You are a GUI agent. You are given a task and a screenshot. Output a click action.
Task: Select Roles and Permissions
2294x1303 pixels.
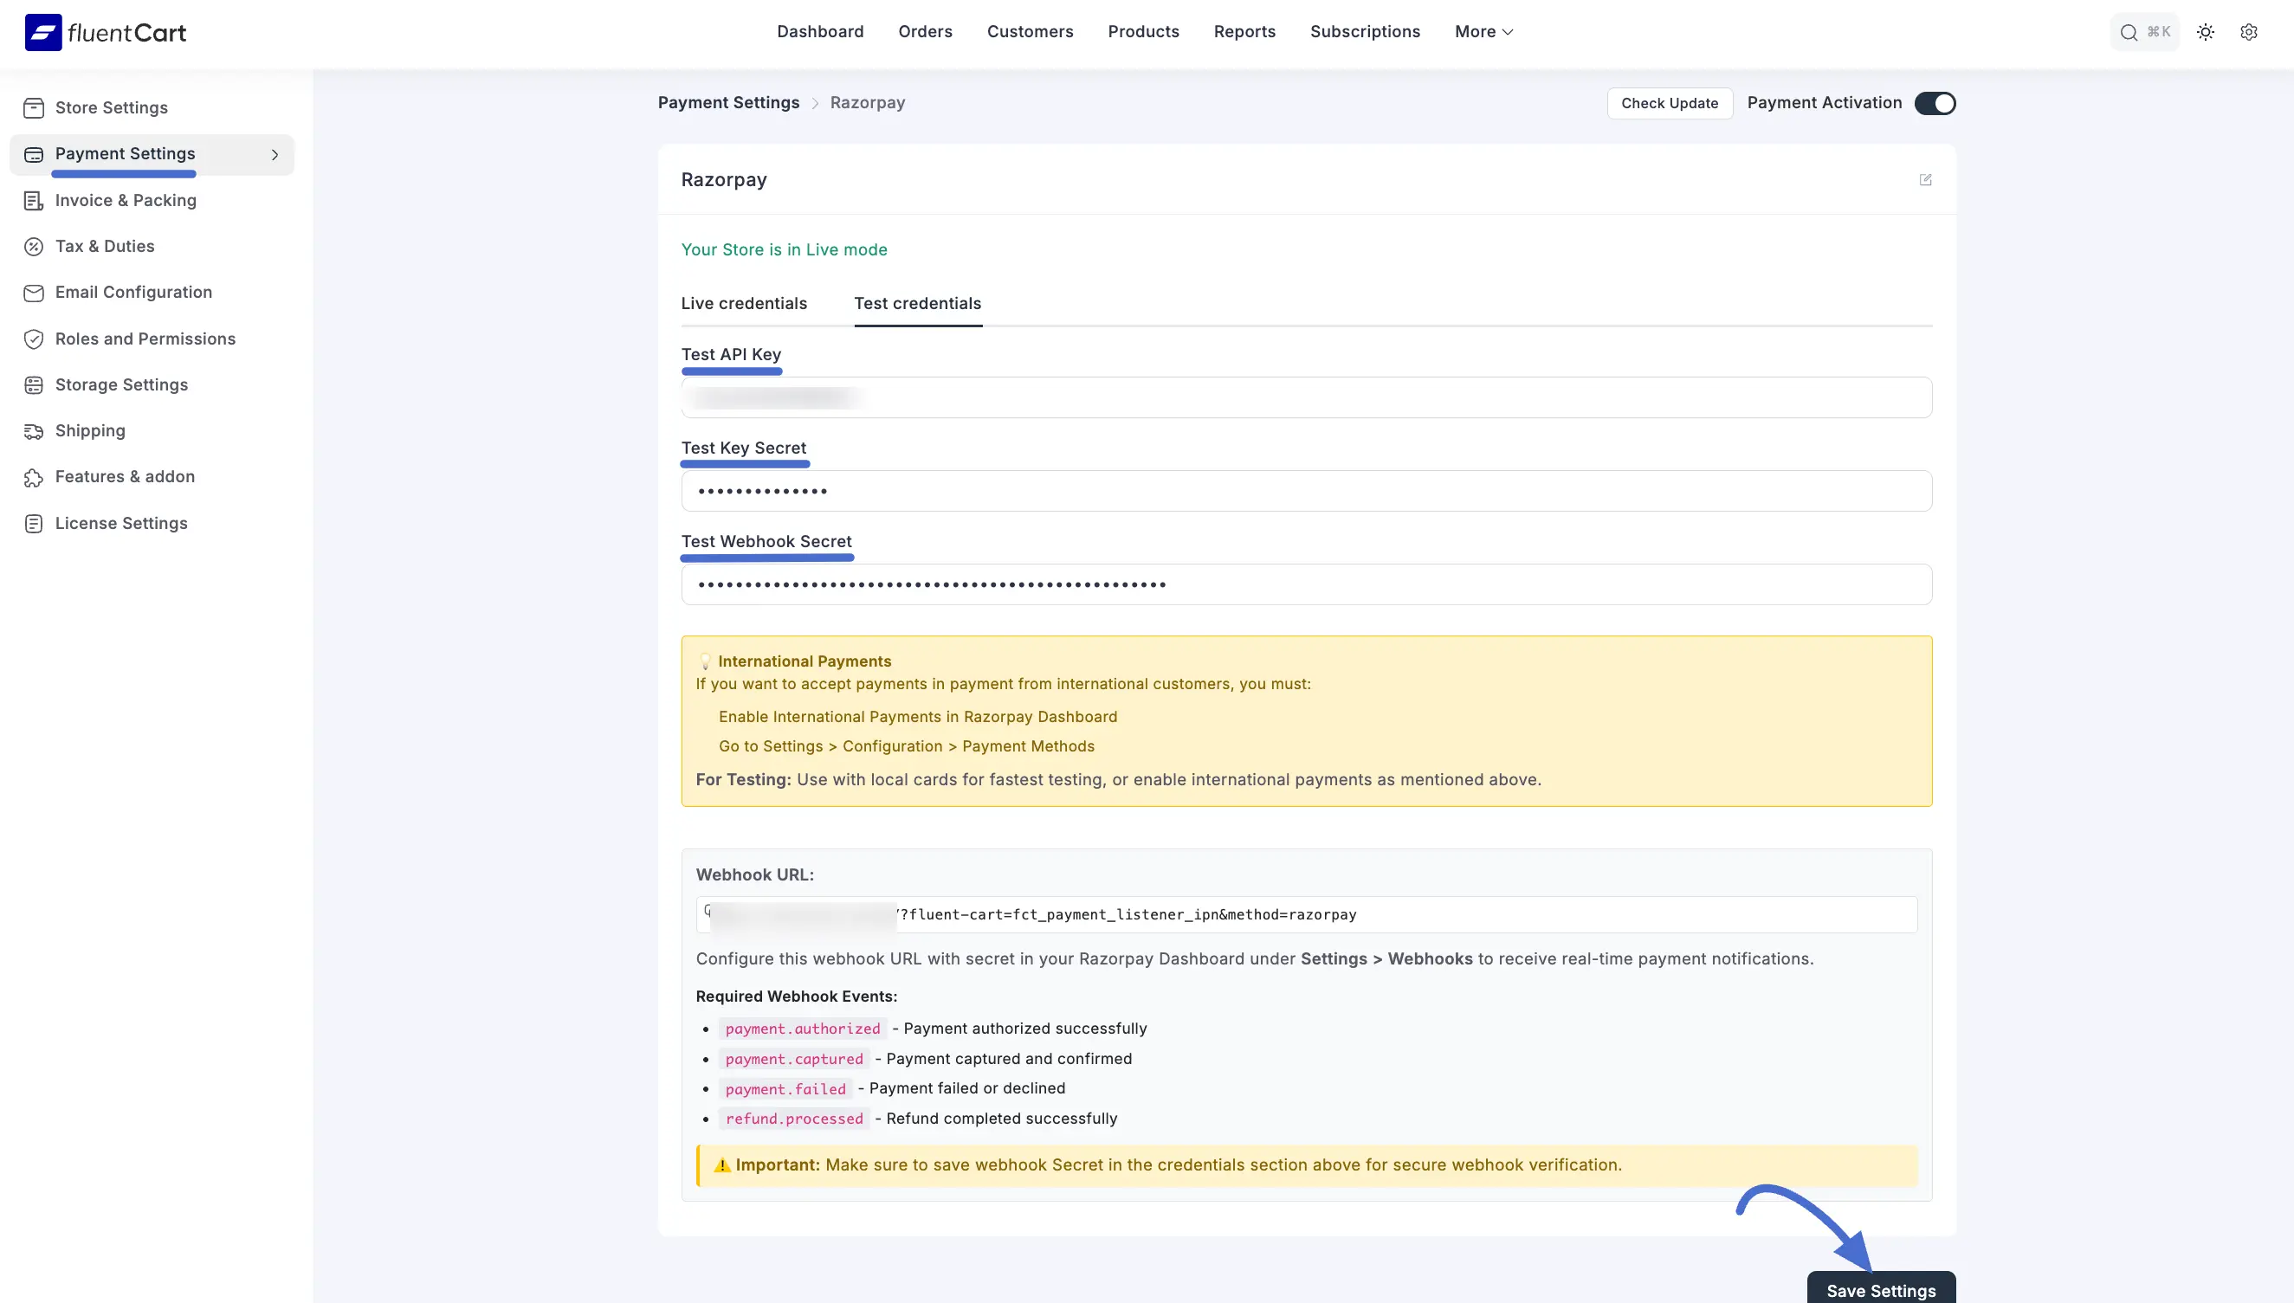(x=145, y=339)
